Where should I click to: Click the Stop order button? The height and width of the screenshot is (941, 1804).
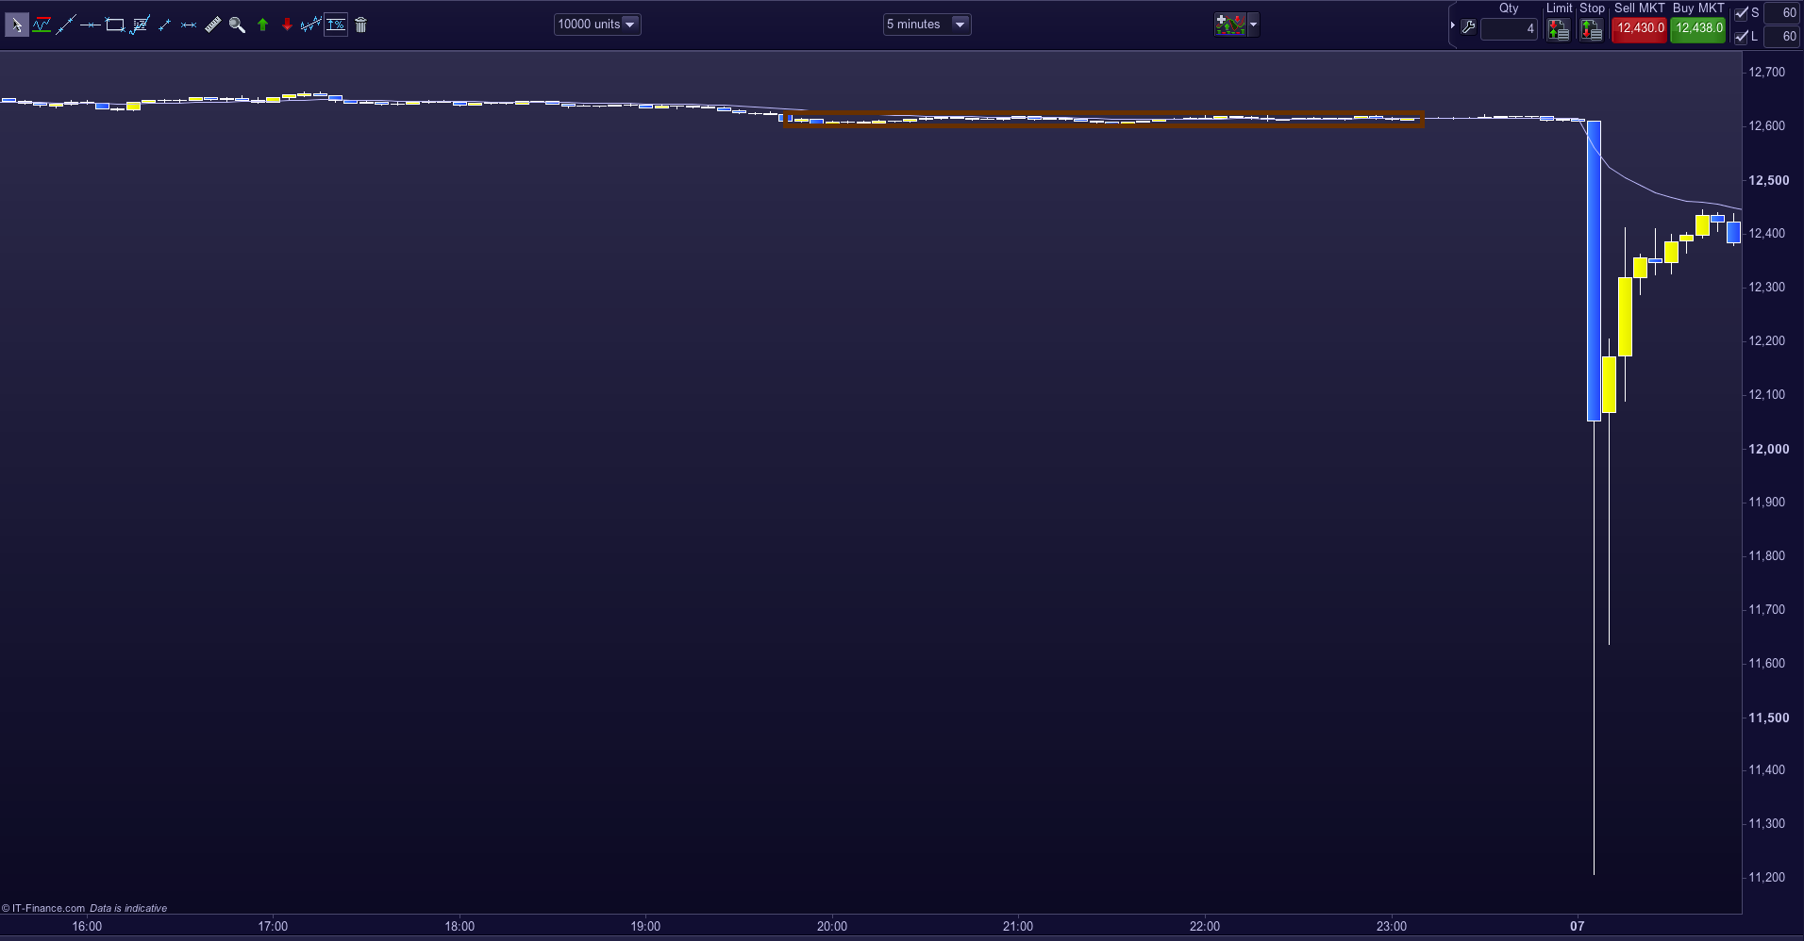pyautogui.click(x=1592, y=30)
